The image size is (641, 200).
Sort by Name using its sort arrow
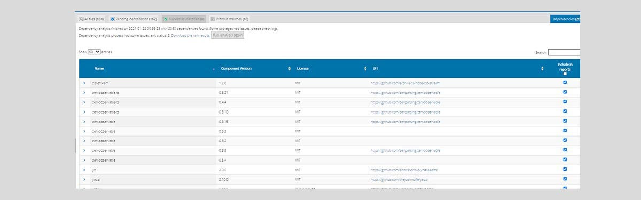[x=214, y=69]
